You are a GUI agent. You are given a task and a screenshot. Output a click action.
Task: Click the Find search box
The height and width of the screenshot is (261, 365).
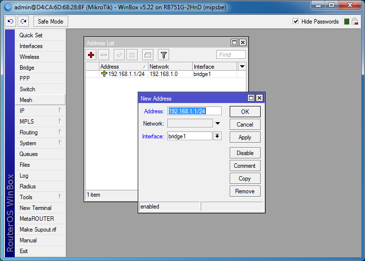click(x=231, y=55)
